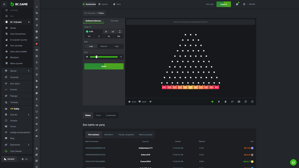
Task: Click BC Orijinaller breadcrumb link
Action: tap(90, 13)
